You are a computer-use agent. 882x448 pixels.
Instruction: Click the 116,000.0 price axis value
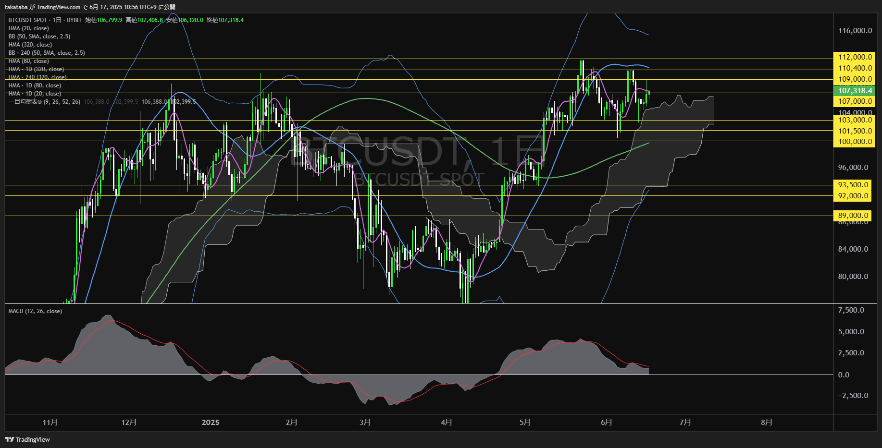(x=855, y=31)
